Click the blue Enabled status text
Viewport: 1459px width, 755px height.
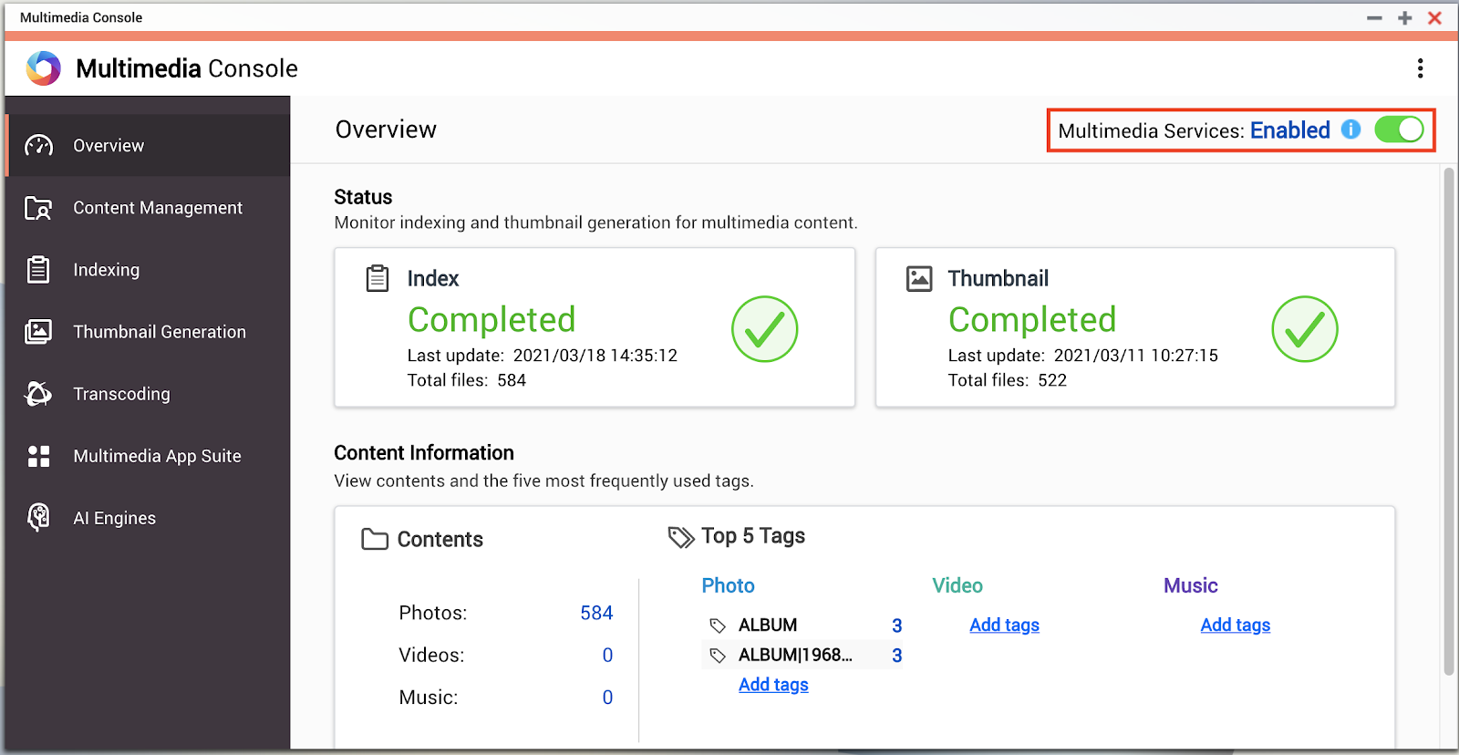tap(1289, 130)
